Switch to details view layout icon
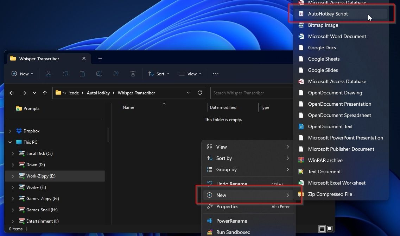The height and width of the screenshot is (236, 400). (x=322, y=229)
